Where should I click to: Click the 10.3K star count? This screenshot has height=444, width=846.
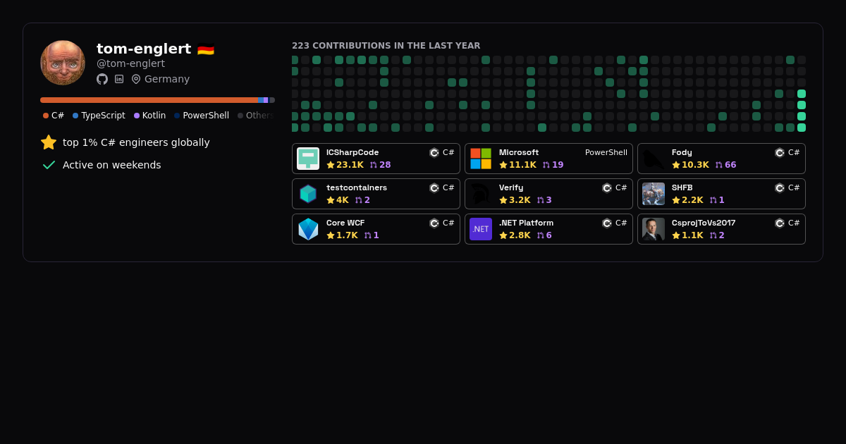[695, 165]
